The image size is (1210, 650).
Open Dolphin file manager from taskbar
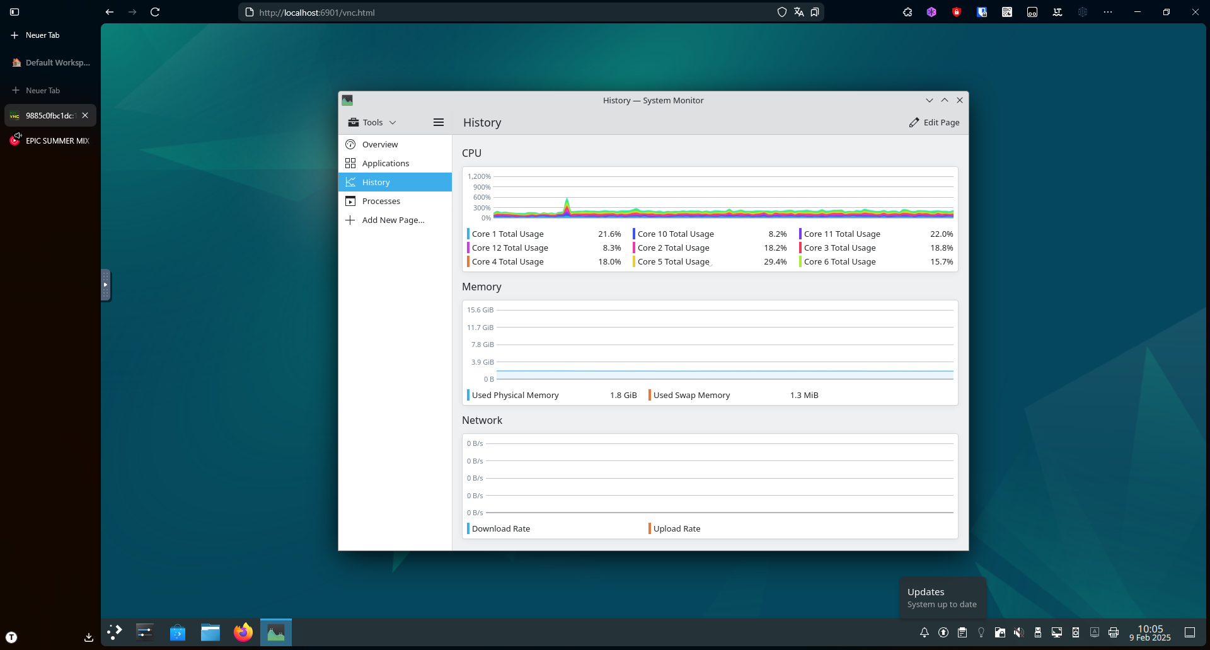210,632
